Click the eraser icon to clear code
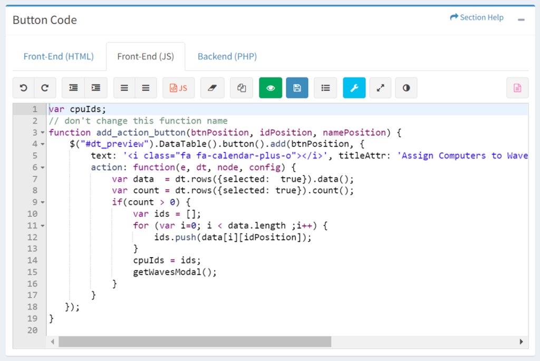The height and width of the screenshot is (361, 540). [213, 88]
